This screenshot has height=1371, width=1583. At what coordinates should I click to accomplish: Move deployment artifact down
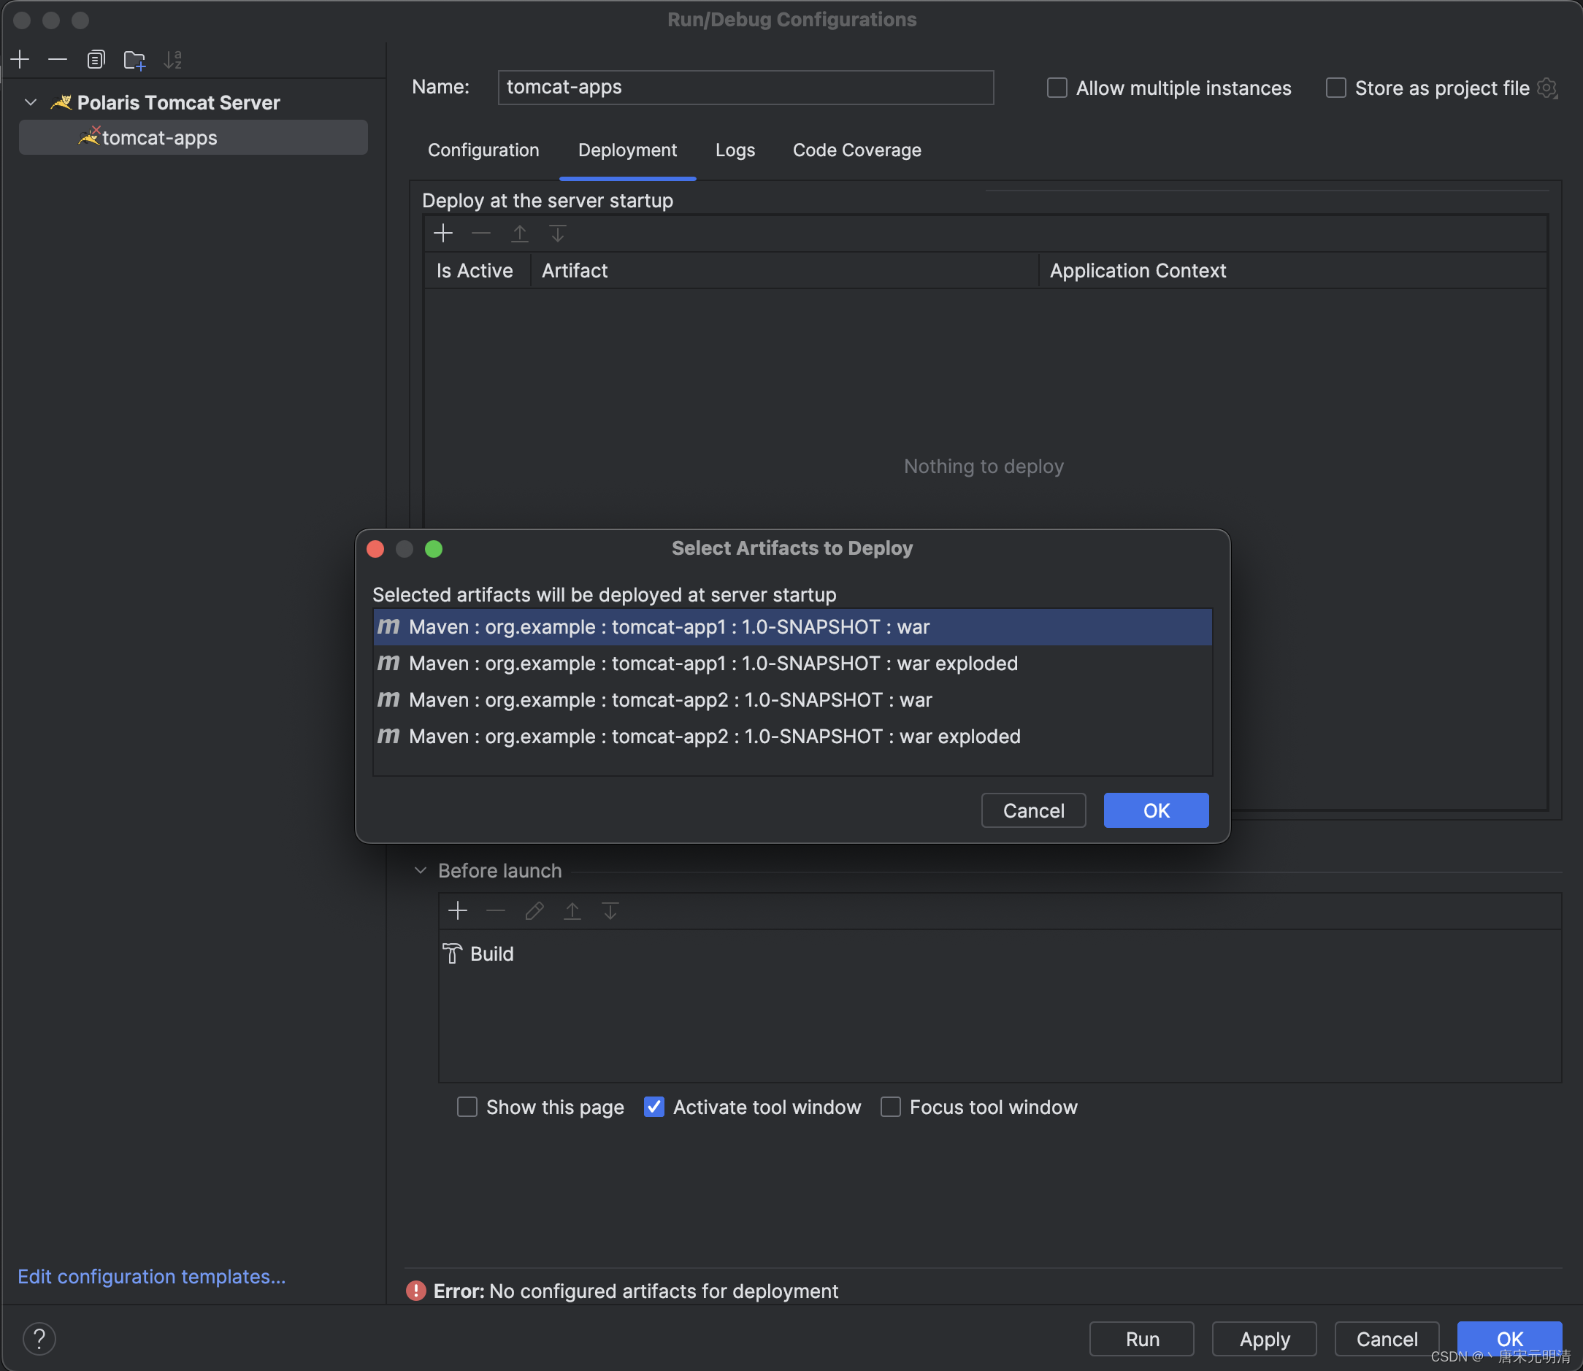click(x=558, y=234)
